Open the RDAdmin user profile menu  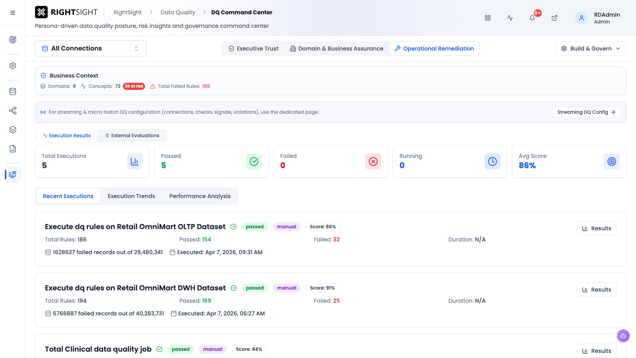click(x=598, y=18)
